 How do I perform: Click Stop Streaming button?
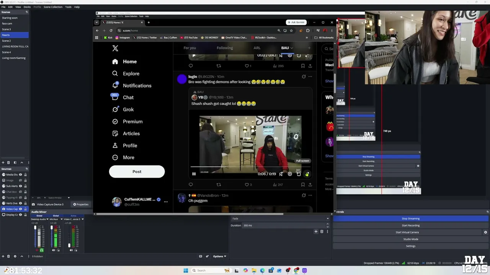pos(411,218)
